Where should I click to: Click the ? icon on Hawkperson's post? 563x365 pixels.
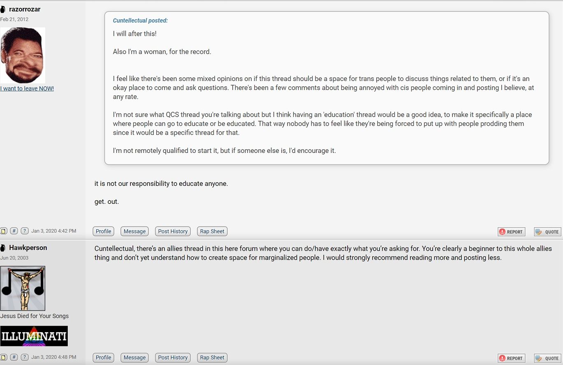point(25,357)
